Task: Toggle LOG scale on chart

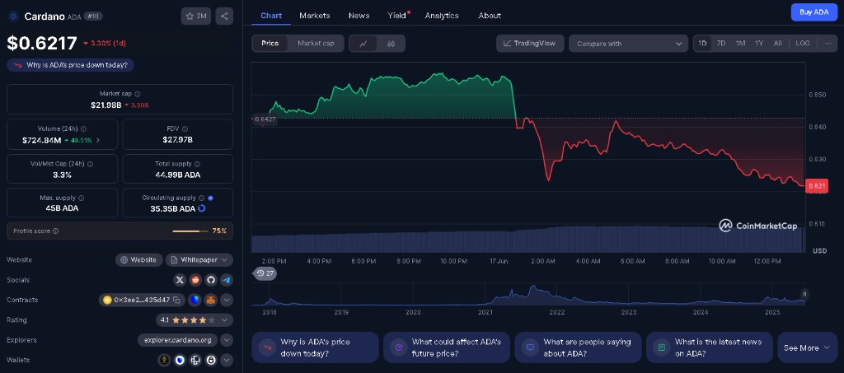Action: (803, 43)
